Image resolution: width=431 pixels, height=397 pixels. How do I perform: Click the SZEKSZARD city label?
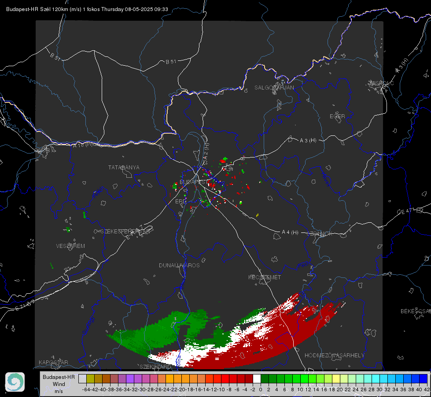click(155, 367)
